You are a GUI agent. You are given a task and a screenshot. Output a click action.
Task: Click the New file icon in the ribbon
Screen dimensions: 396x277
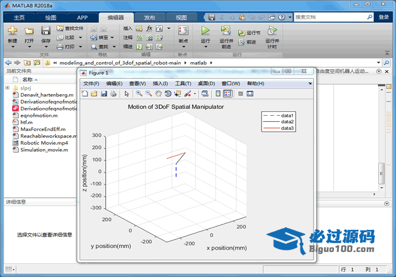click(12, 30)
